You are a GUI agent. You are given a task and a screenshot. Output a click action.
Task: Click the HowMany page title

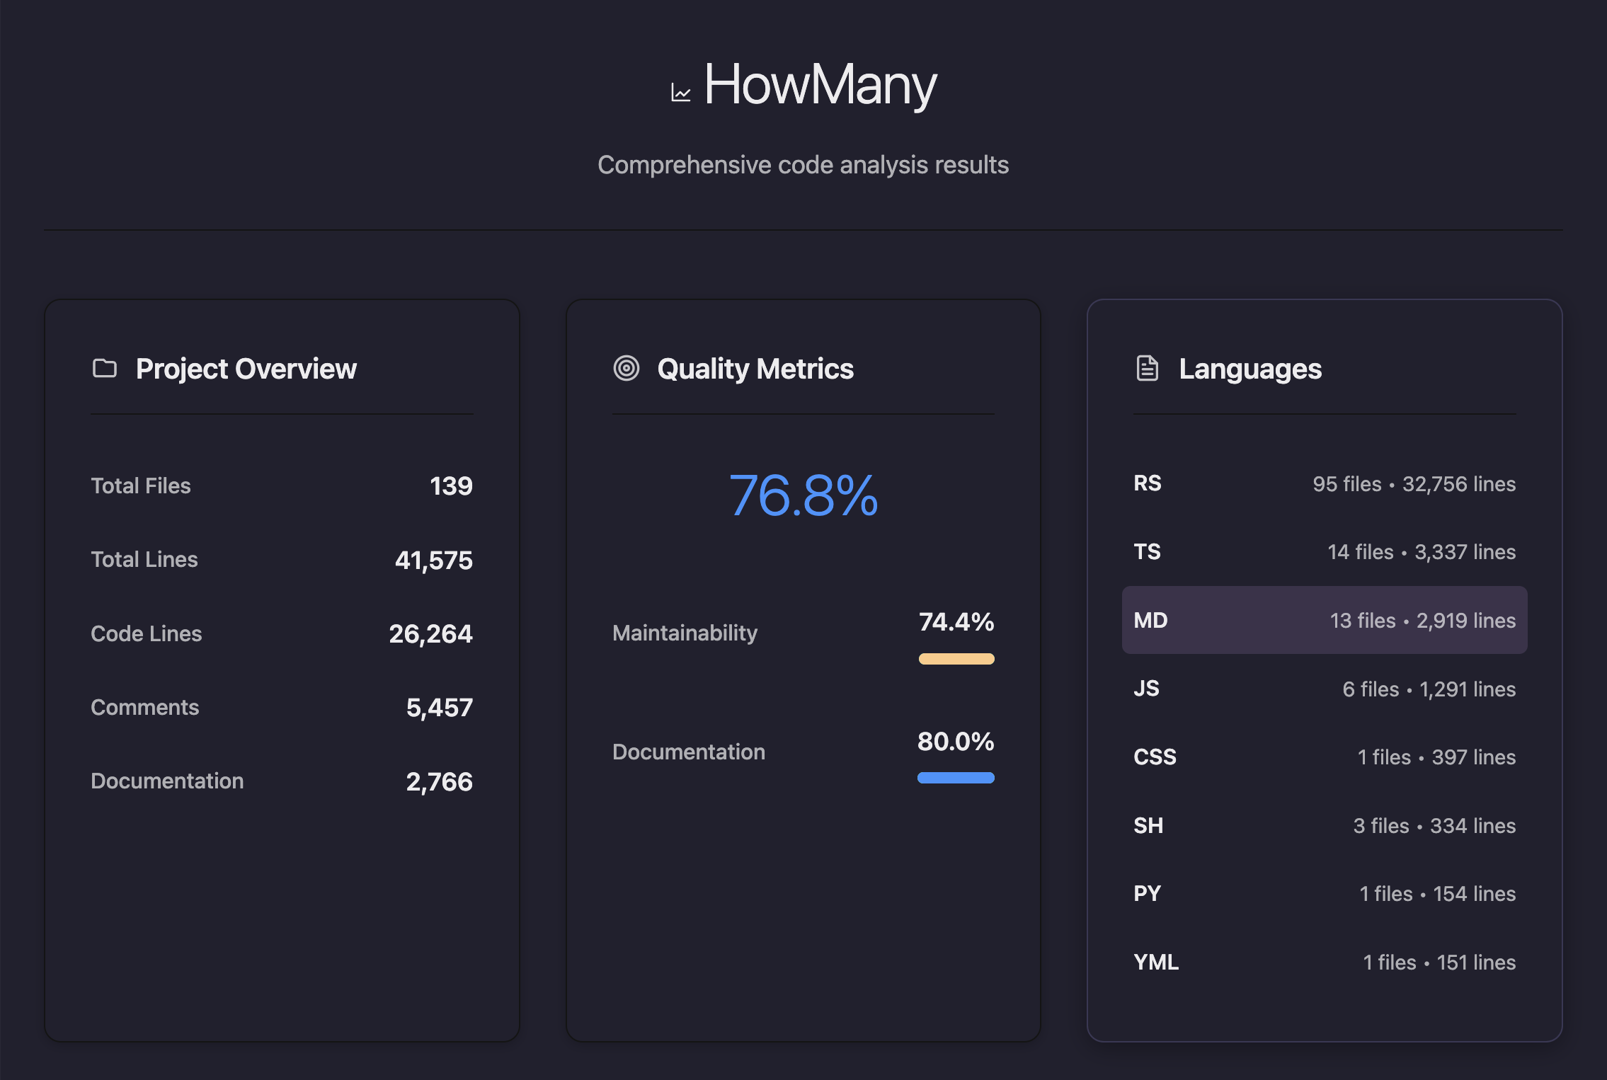tap(820, 85)
